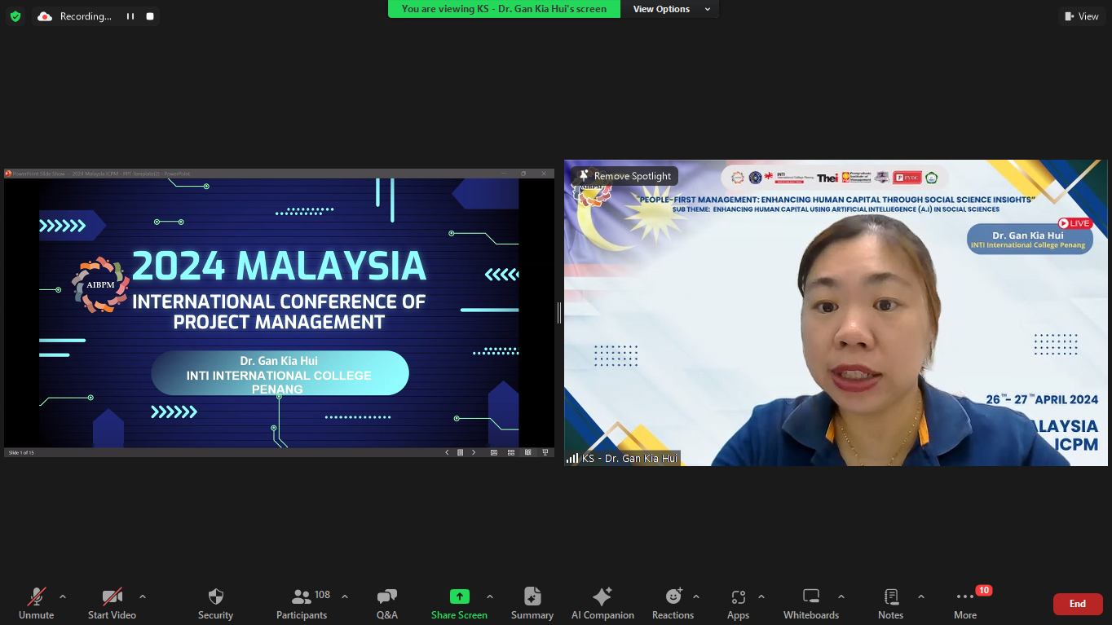Click the green Share Screen button

459,604
